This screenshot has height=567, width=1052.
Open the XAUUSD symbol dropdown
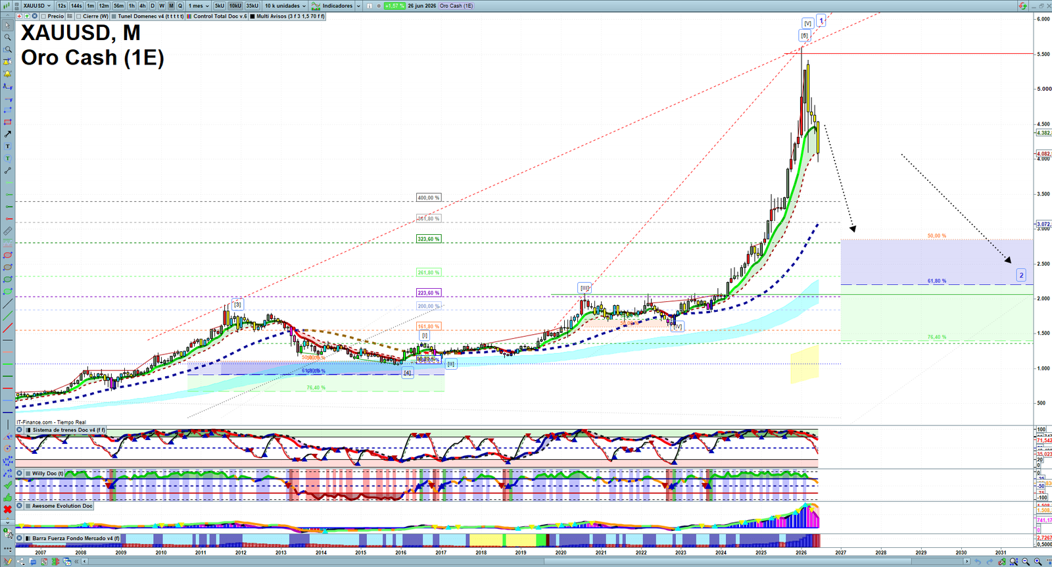click(x=37, y=6)
